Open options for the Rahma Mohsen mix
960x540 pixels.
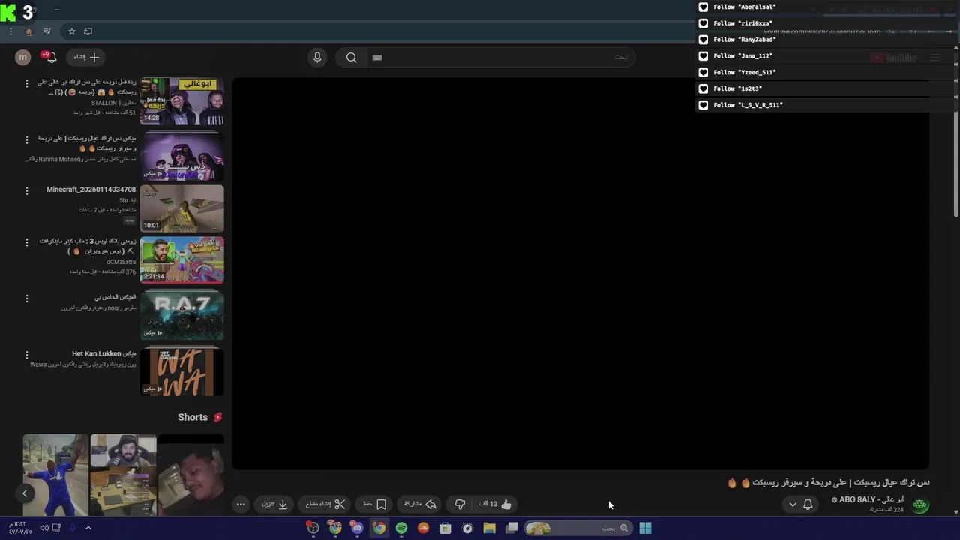pos(27,139)
